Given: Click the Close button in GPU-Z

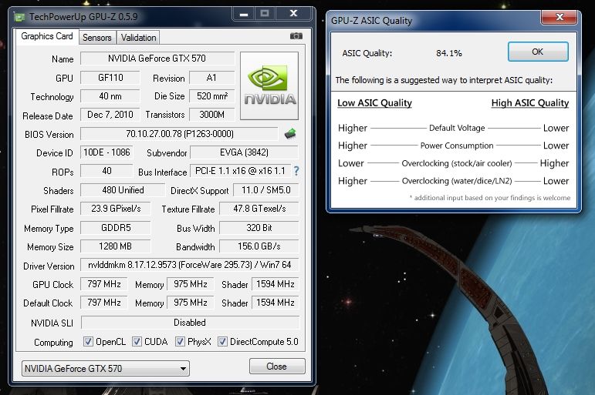Looking at the screenshot, I should [x=277, y=367].
